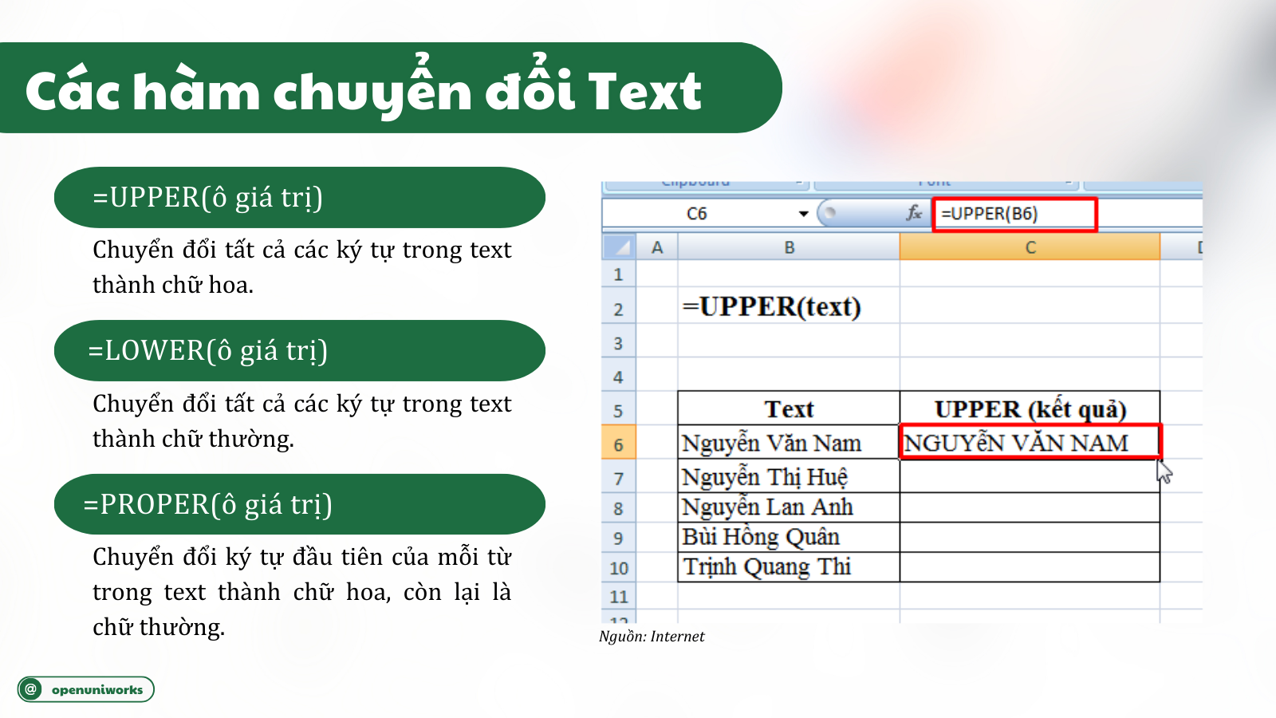
Task: Click the Select All corner triangle
Action: [x=619, y=247]
